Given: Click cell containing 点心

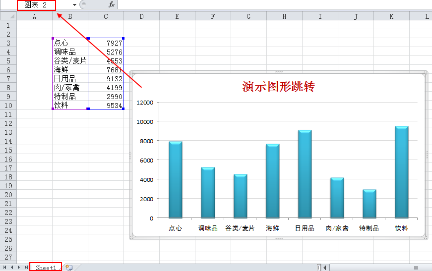Looking at the screenshot, I should 70,43.
